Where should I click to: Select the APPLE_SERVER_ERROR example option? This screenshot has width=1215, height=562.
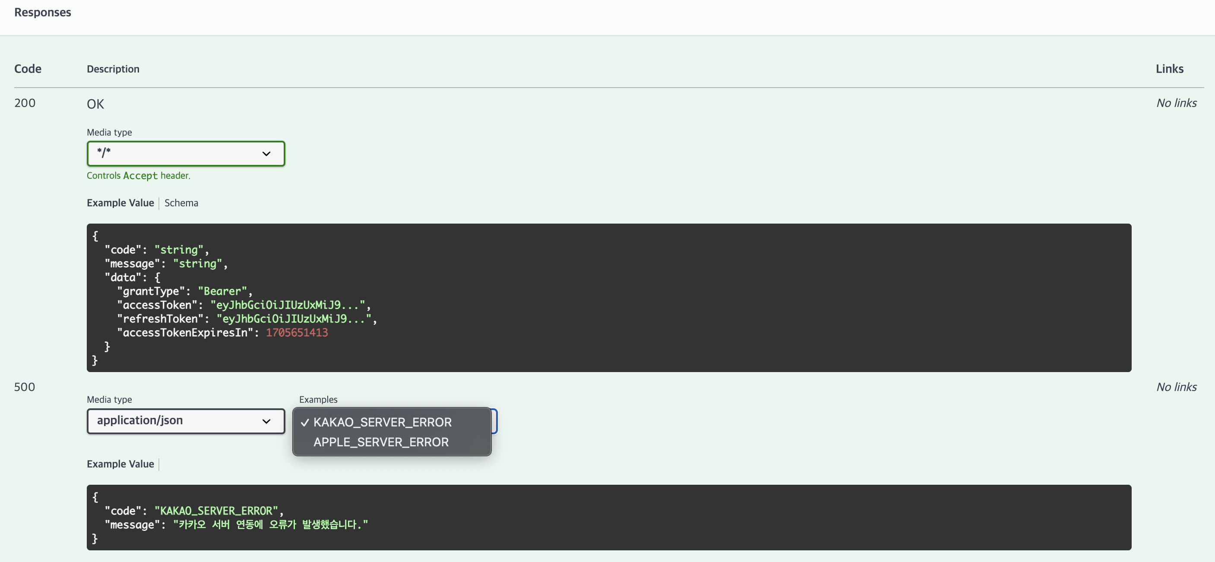[x=381, y=442]
